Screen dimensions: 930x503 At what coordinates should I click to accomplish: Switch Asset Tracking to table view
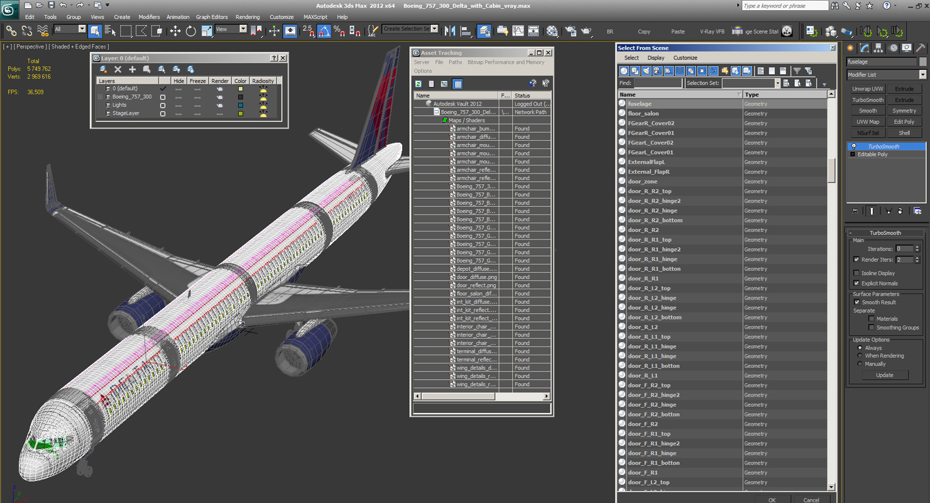[x=457, y=84]
